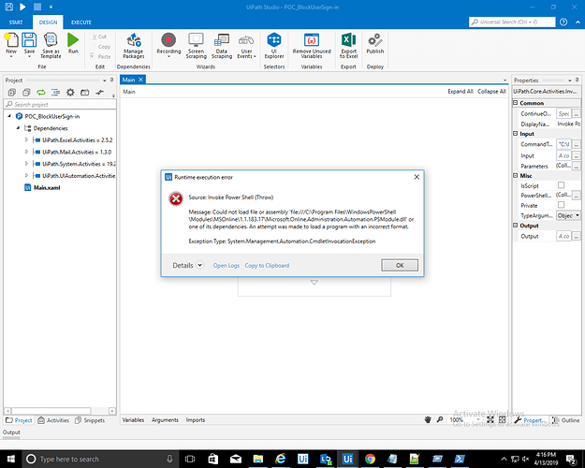Collapse the POC_BlockUserSign-in project node
Image resolution: width=585 pixels, height=468 pixels.
click(9, 116)
